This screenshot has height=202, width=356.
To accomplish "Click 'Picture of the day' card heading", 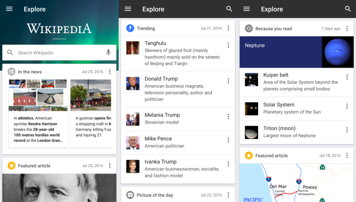I will [155, 195].
